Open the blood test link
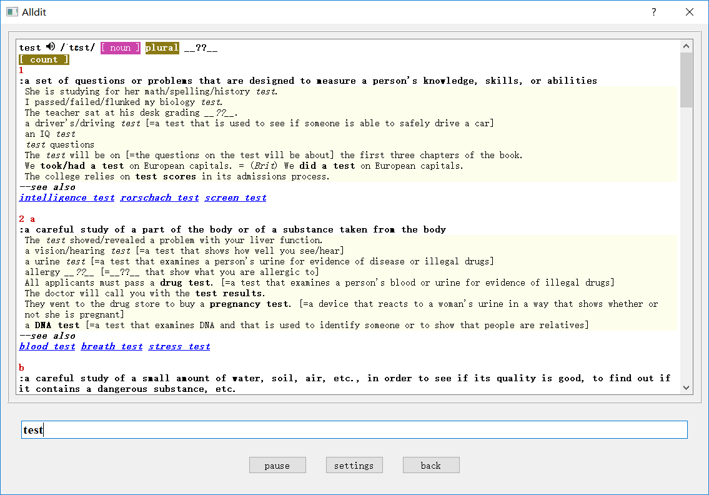This screenshot has width=709, height=495. point(47,346)
